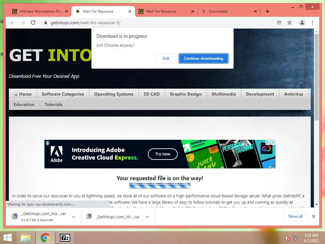
Task: Open Multimedia category
Action: click(x=224, y=94)
